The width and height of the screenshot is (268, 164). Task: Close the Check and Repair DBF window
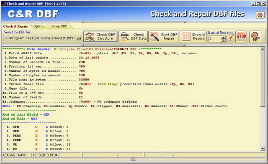(263, 4)
